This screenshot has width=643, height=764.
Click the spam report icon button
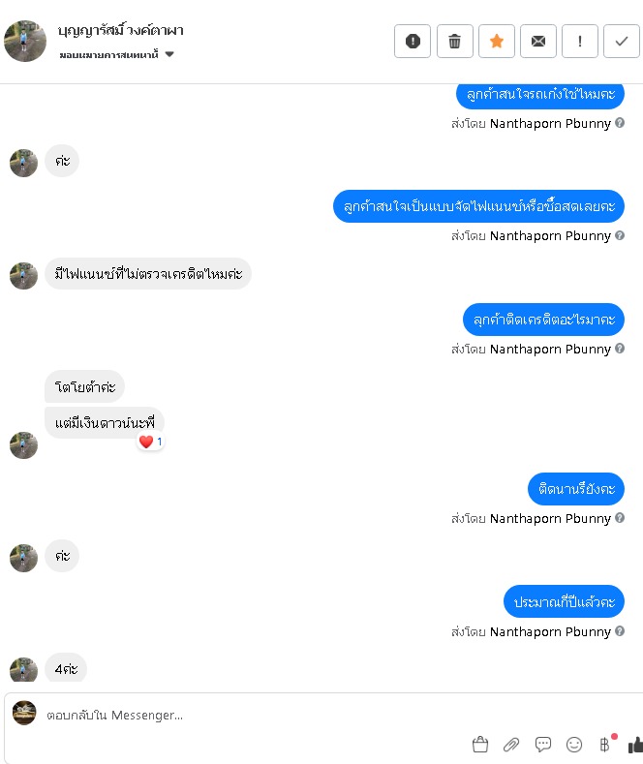click(x=413, y=42)
